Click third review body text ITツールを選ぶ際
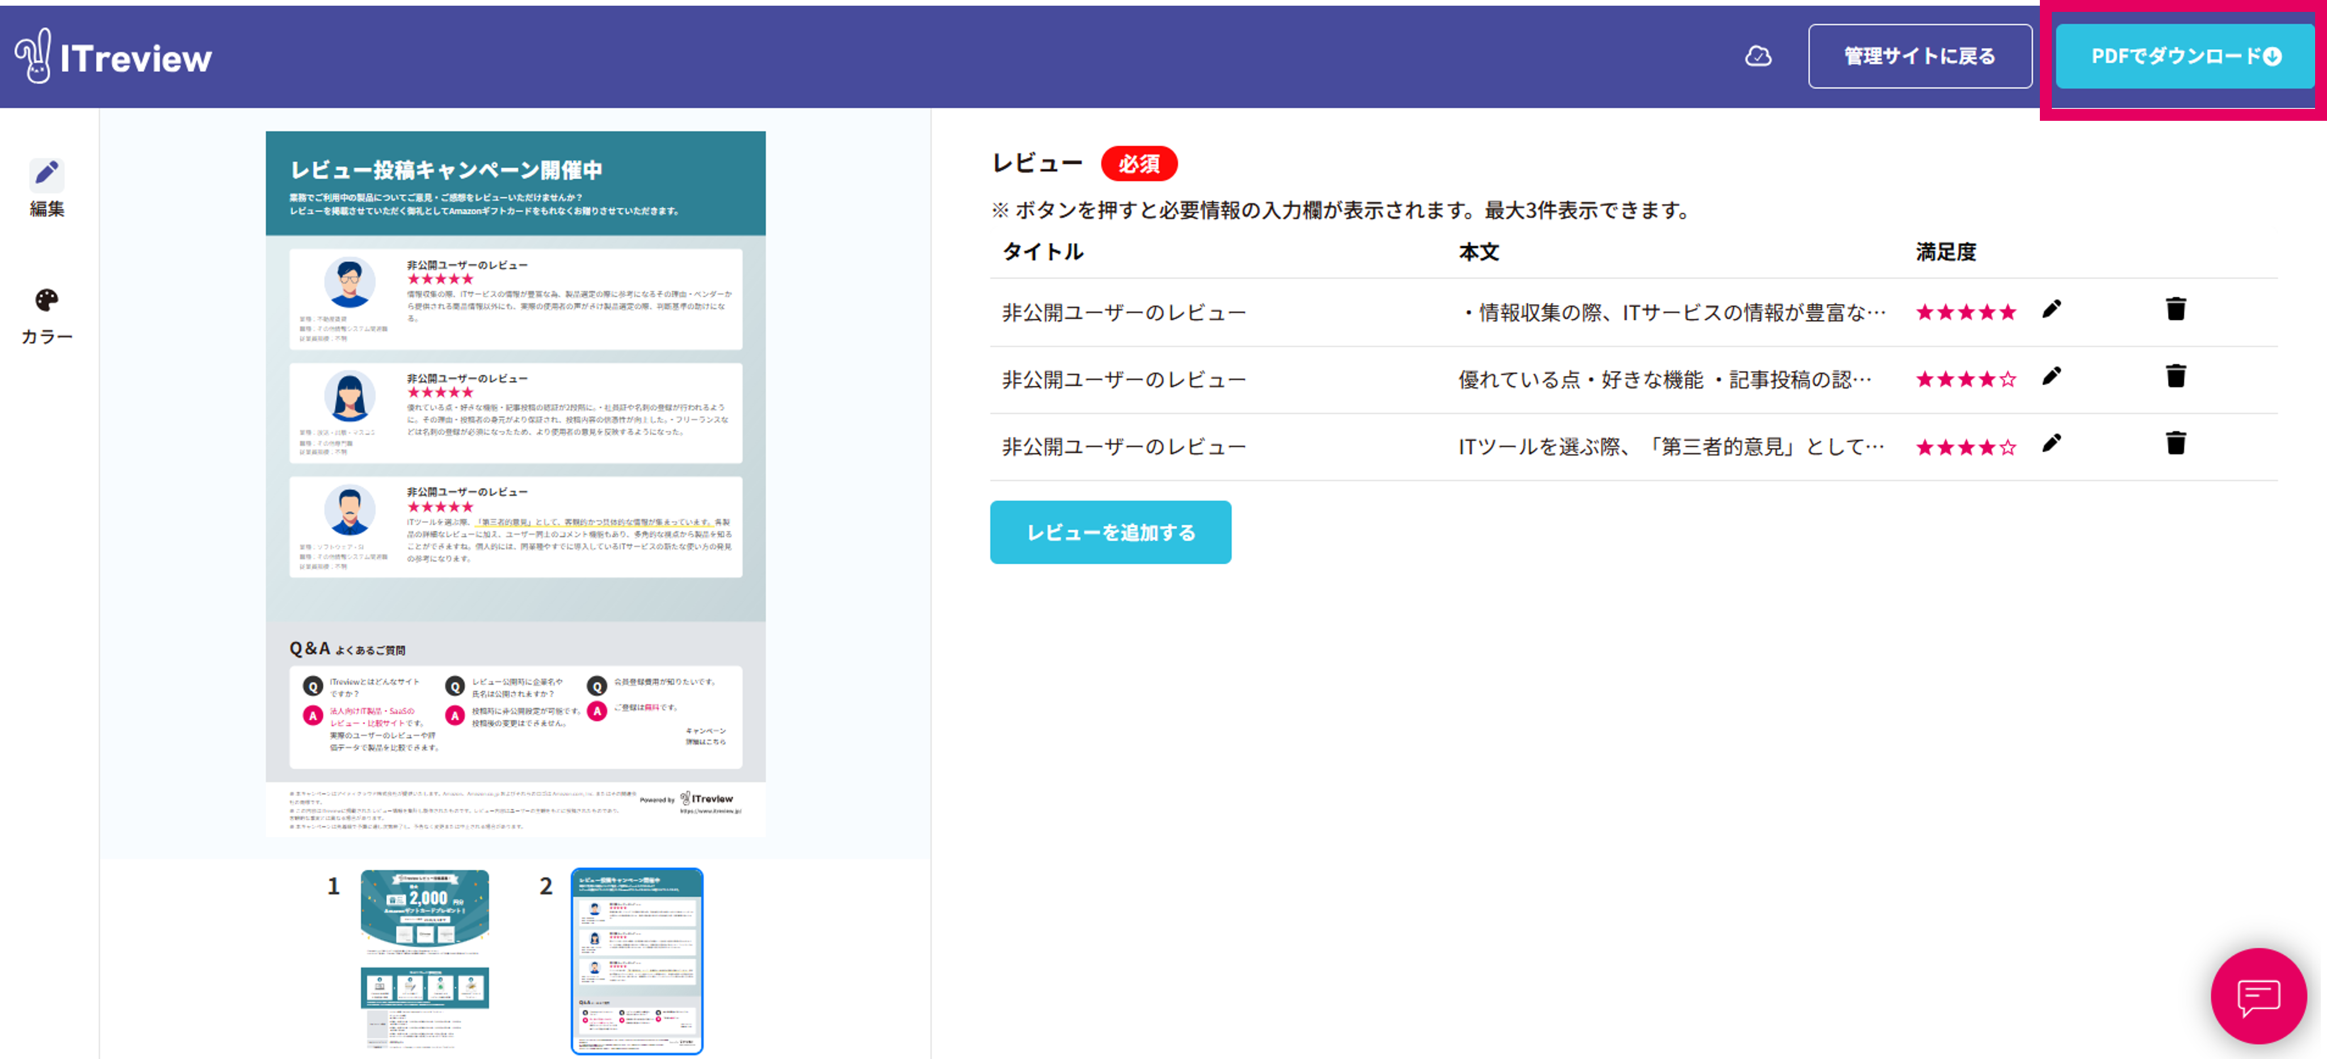Screen dimensions: 2327x1059 pyautogui.click(x=1671, y=447)
